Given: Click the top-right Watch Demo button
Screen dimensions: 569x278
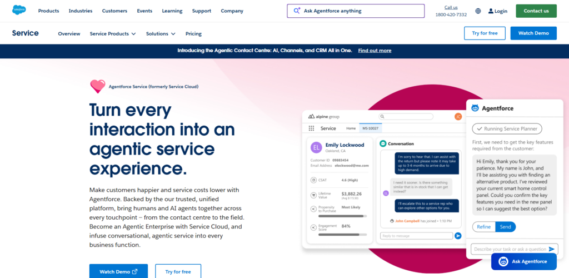Looking at the screenshot, I should point(533,33).
